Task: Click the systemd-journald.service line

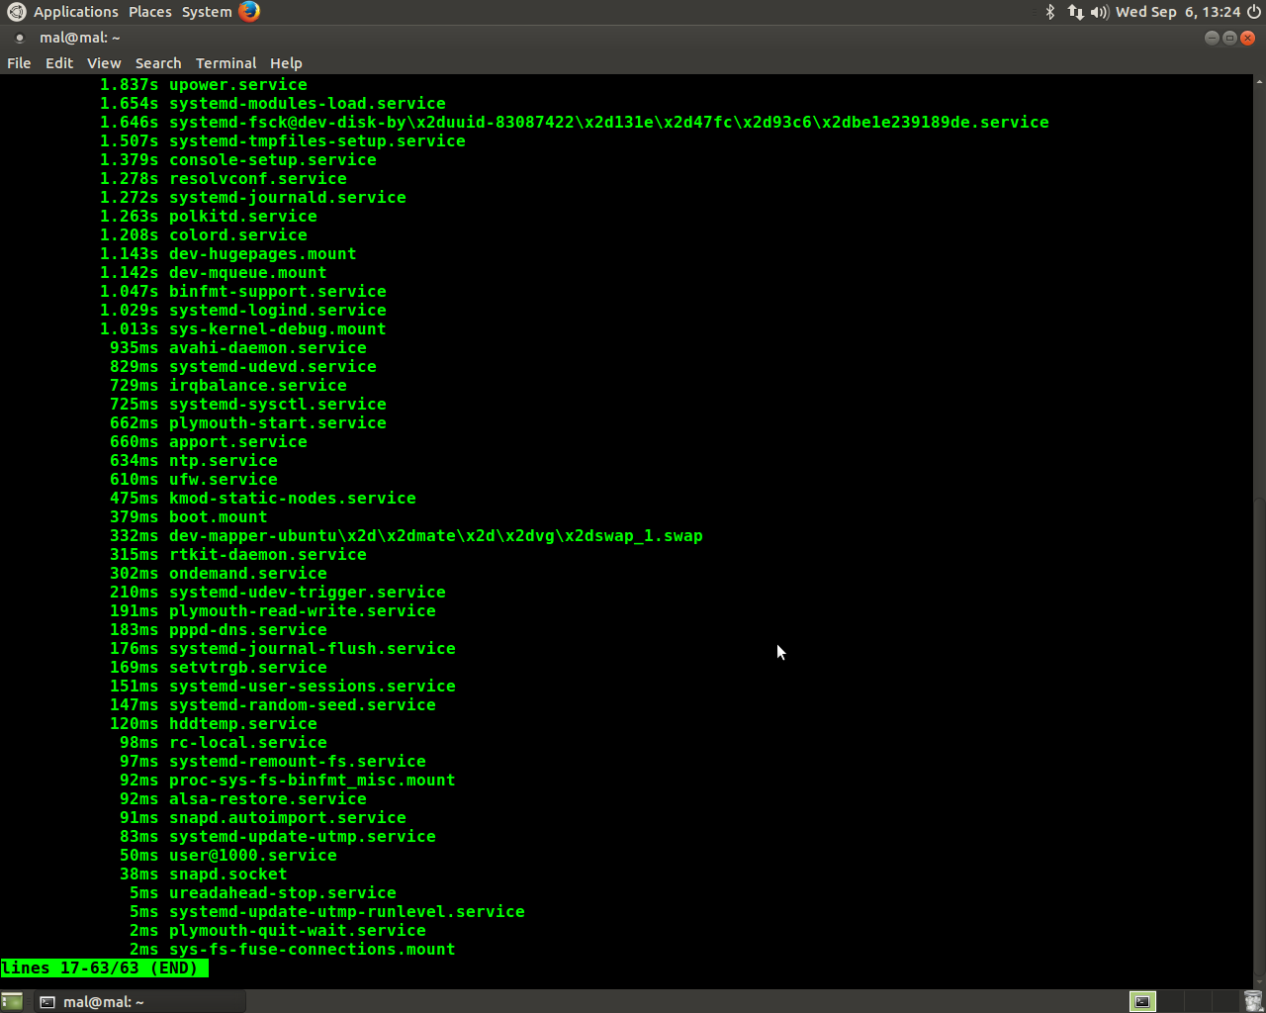Action: pyautogui.click(x=252, y=198)
